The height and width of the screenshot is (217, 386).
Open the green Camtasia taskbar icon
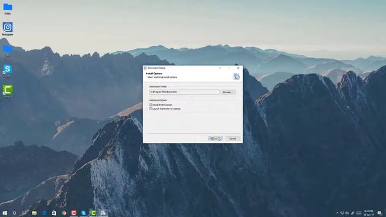(93, 213)
